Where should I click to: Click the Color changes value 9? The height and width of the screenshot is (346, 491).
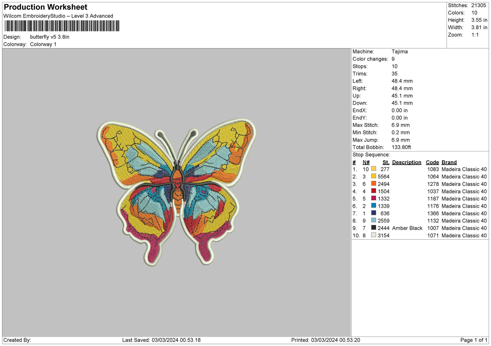tap(393, 59)
